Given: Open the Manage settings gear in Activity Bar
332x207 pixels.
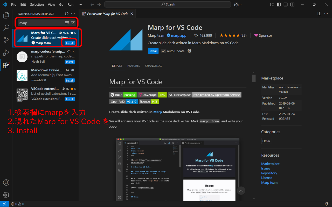Looking at the screenshot, I should pos(6,195).
